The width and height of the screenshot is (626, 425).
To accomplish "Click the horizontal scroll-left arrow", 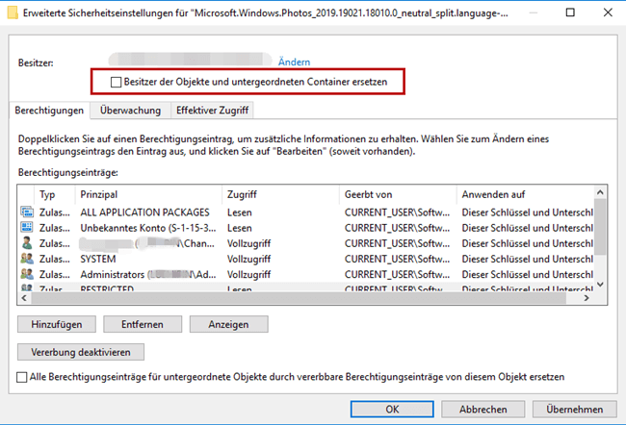I will click(24, 298).
